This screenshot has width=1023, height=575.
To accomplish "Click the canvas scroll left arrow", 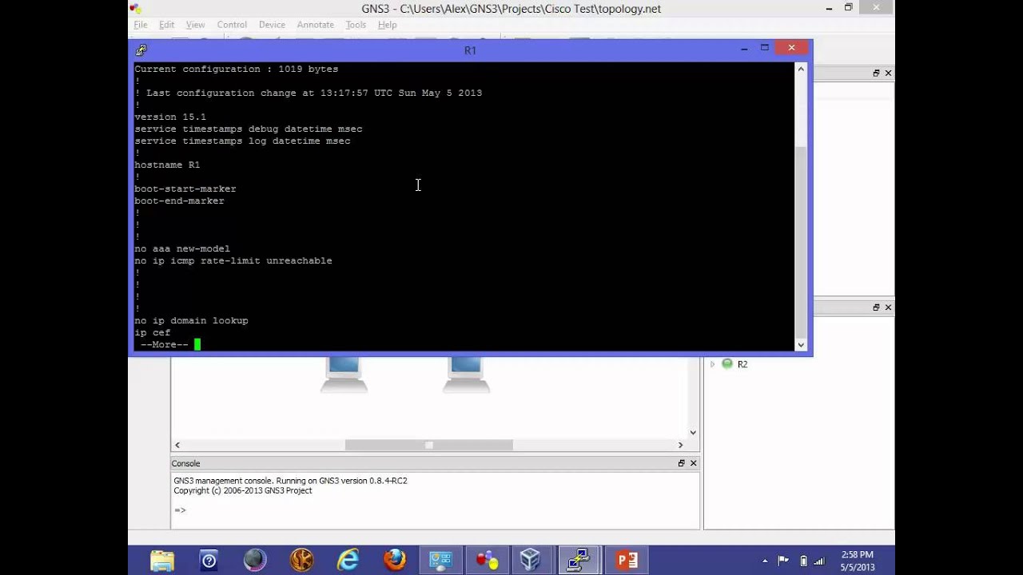I will (177, 445).
